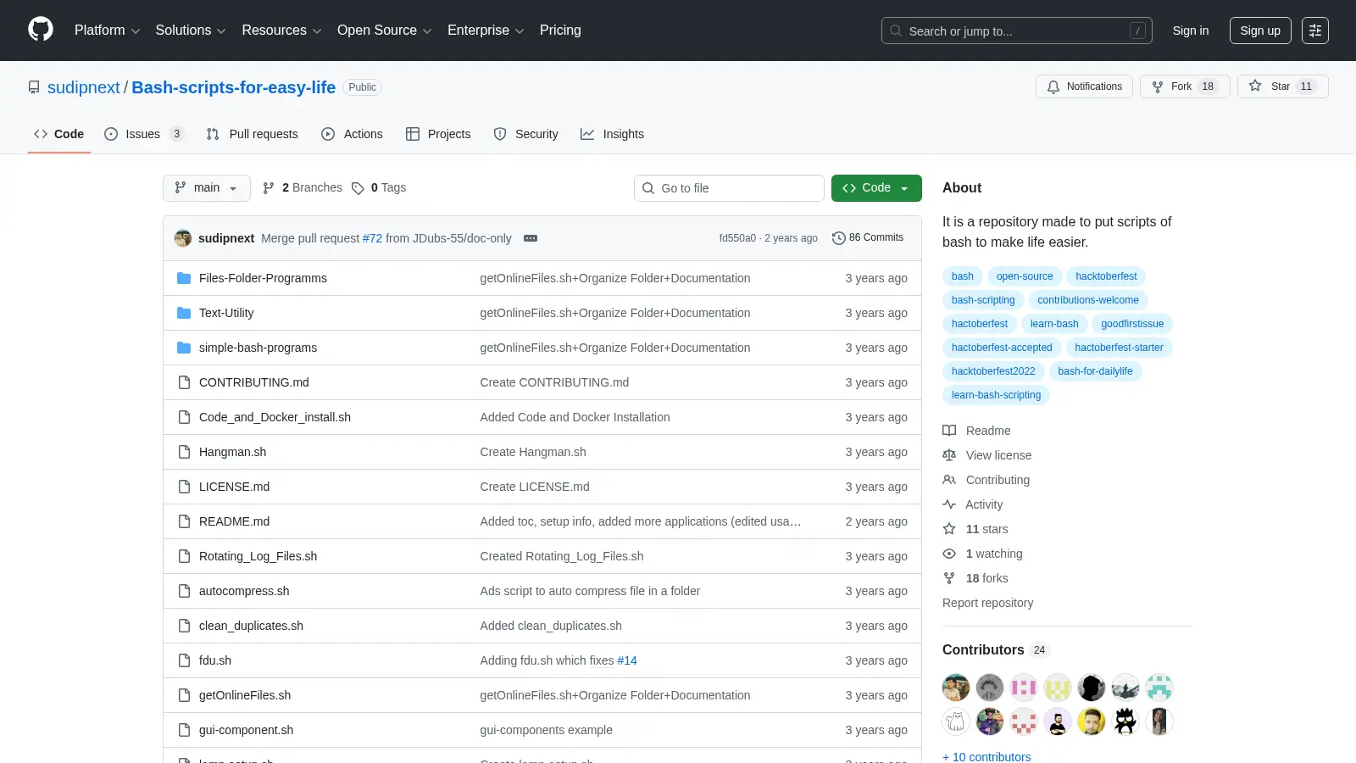Open the Actions tab
The height and width of the screenshot is (763, 1356).
[x=353, y=134]
